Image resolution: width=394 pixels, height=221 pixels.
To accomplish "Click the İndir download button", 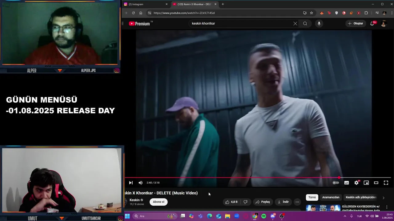I will pyautogui.click(x=283, y=202).
